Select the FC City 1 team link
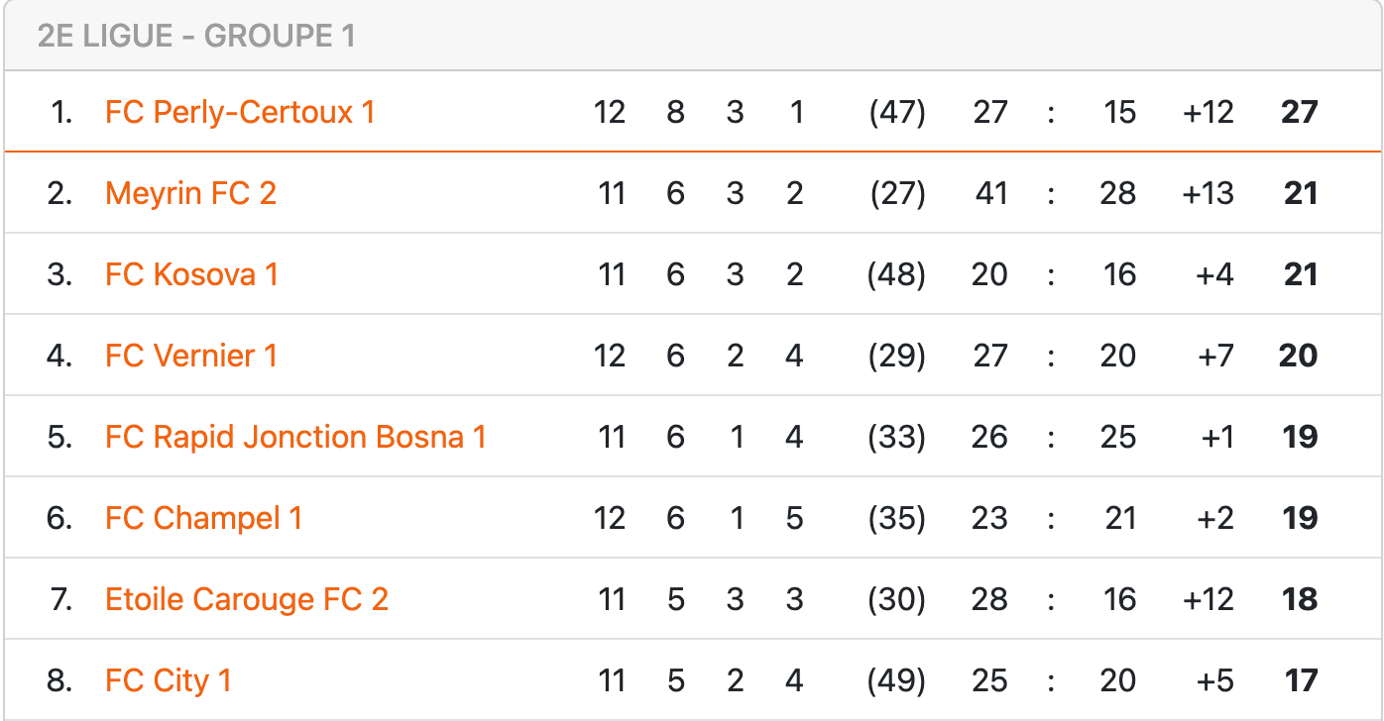Image resolution: width=1384 pixels, height=721 pixels. tap(169, 680)
